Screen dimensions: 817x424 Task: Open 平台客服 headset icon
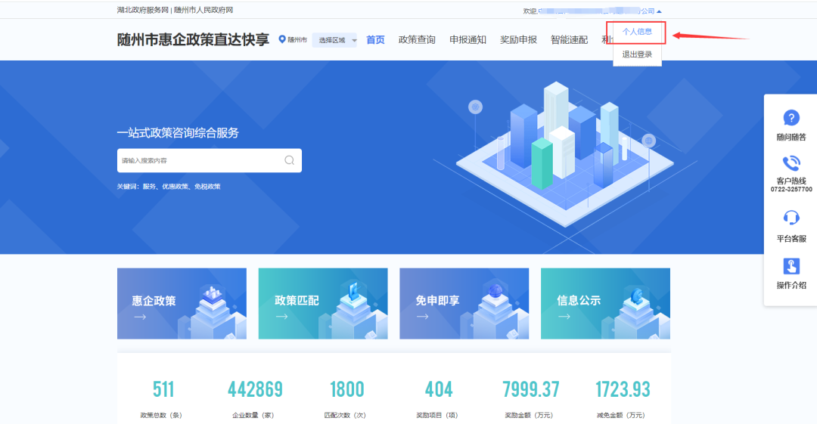point(791,218)
